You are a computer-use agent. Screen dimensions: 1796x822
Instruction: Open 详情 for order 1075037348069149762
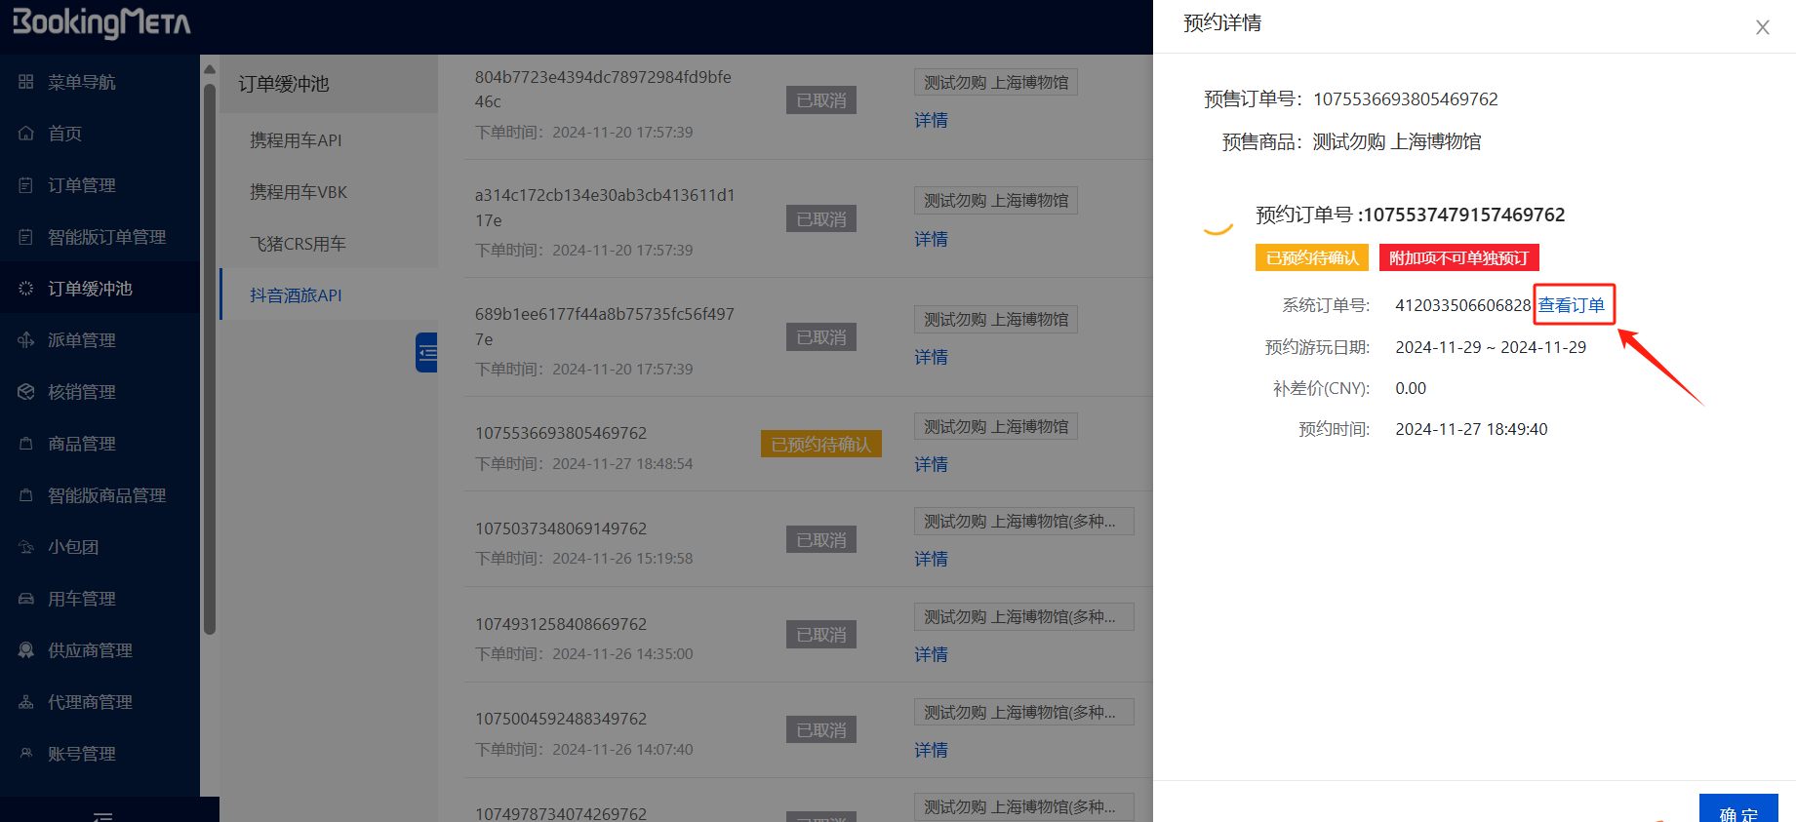931,559
